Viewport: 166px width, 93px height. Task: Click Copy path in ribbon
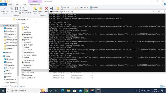tap(24, 10)
